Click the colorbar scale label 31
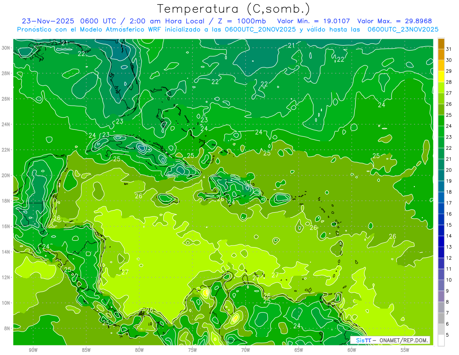Image resolution: width=459 pixels, height=355 pixels. coord(449,49)
